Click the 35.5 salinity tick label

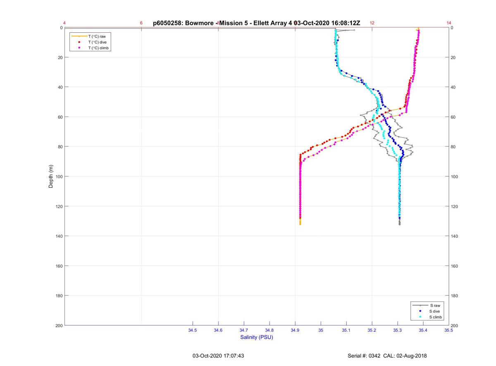click(449, 330)
